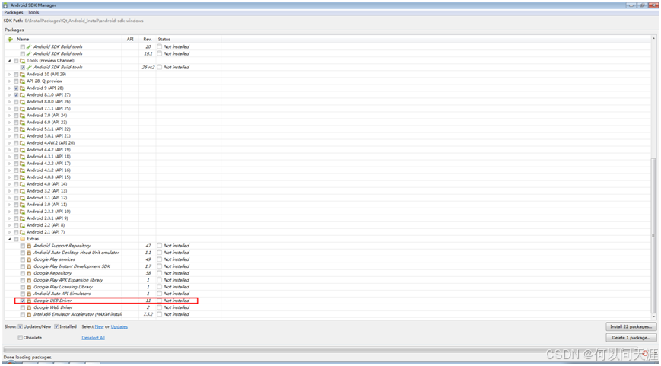Click the Android robot icon in the Name header
This screenshot has height=366, width=661.
pos(10,40)
